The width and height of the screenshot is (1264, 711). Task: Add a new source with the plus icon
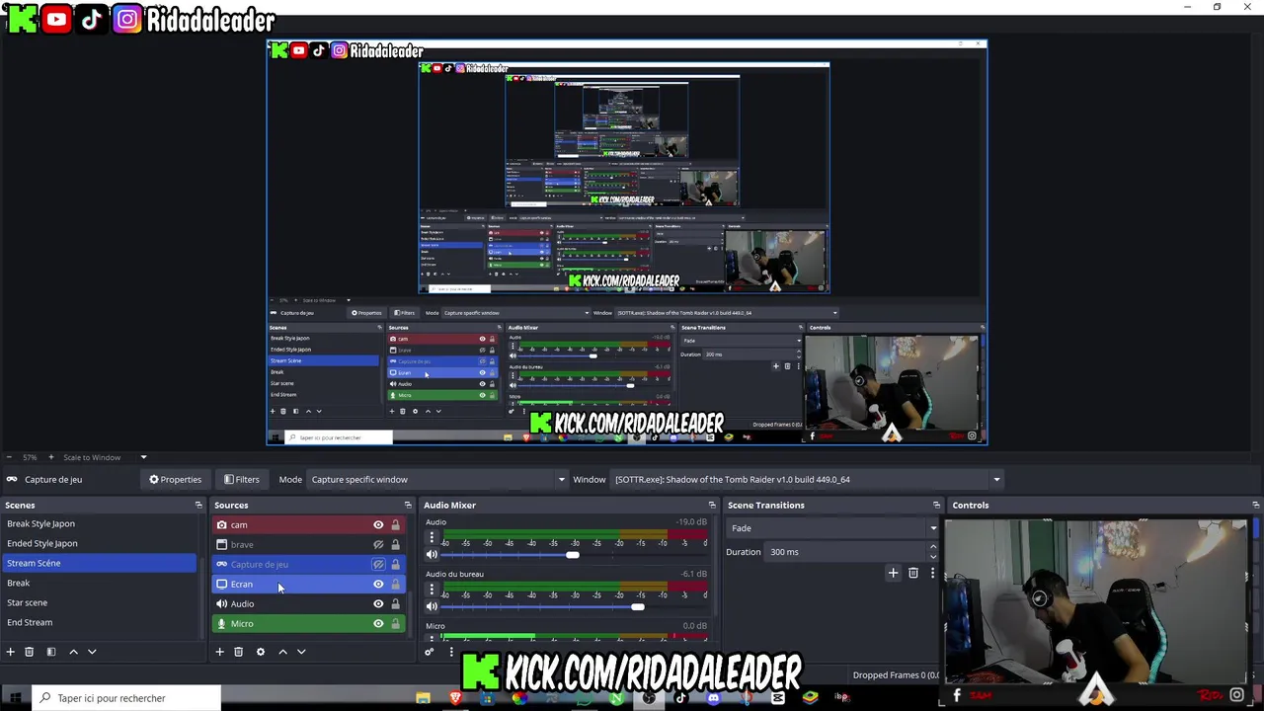point(220,652)
